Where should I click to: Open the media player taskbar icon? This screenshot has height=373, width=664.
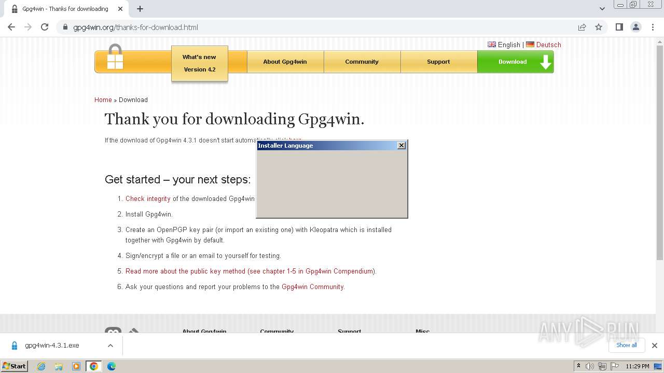coord(76,366)
